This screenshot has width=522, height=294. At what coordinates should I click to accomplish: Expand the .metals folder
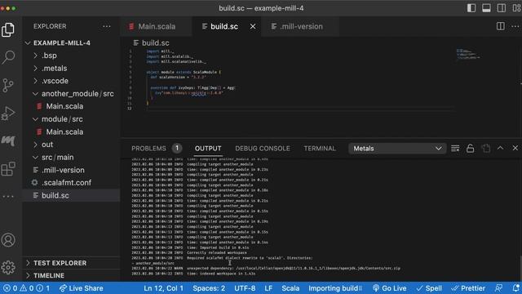71,68
